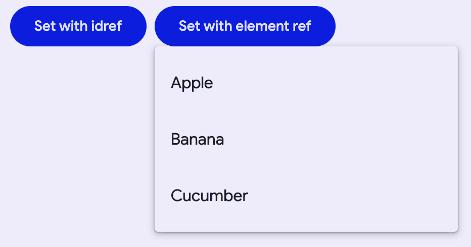Click the Apple option
Viewport: 471px width, 247px height.
192,83
